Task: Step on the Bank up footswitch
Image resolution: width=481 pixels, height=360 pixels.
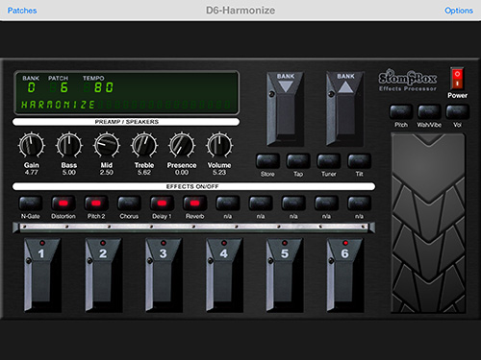Action: (344, 108)
